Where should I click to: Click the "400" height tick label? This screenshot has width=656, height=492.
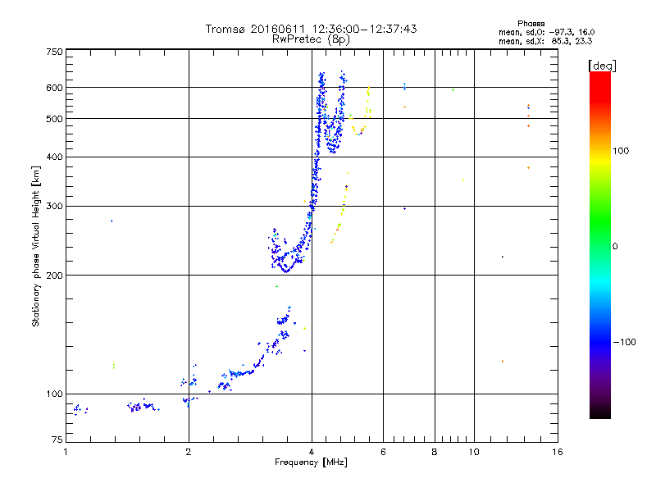(x=54, y=157)
